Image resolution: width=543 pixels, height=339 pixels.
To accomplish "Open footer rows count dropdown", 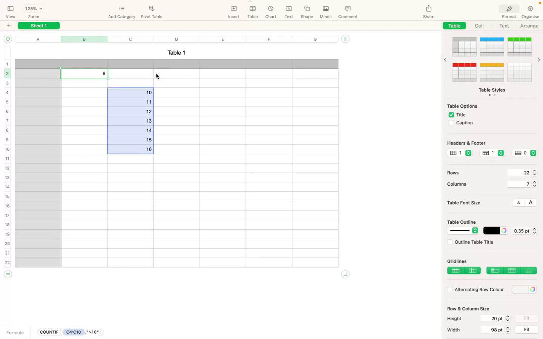I will 525,153.
